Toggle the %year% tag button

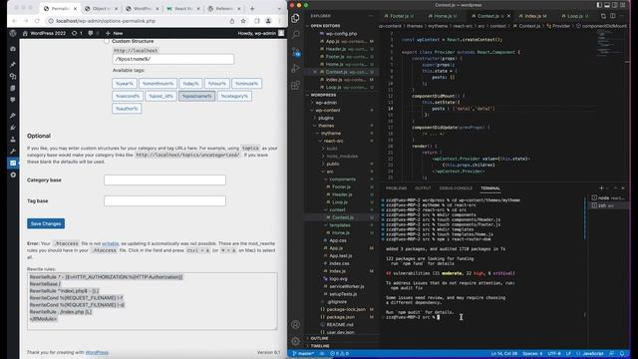coord(124,84)
